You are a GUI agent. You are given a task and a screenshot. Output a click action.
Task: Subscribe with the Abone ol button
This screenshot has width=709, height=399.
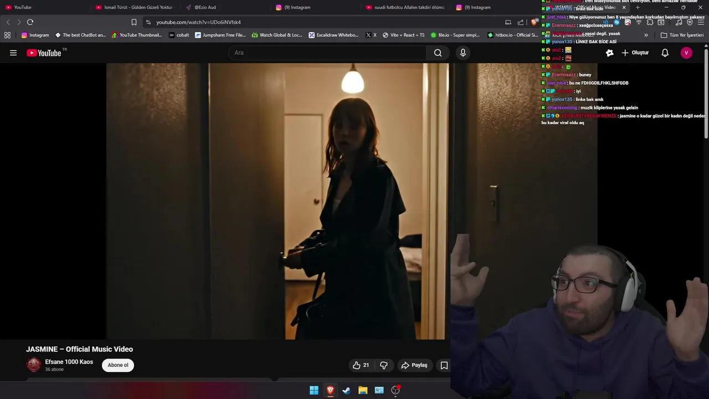118,365
